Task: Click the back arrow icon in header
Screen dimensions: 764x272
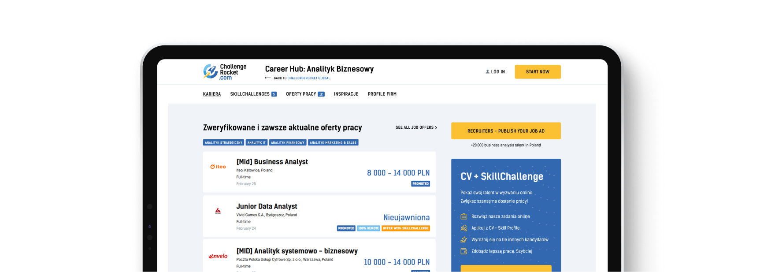Action: click(267, 78)
